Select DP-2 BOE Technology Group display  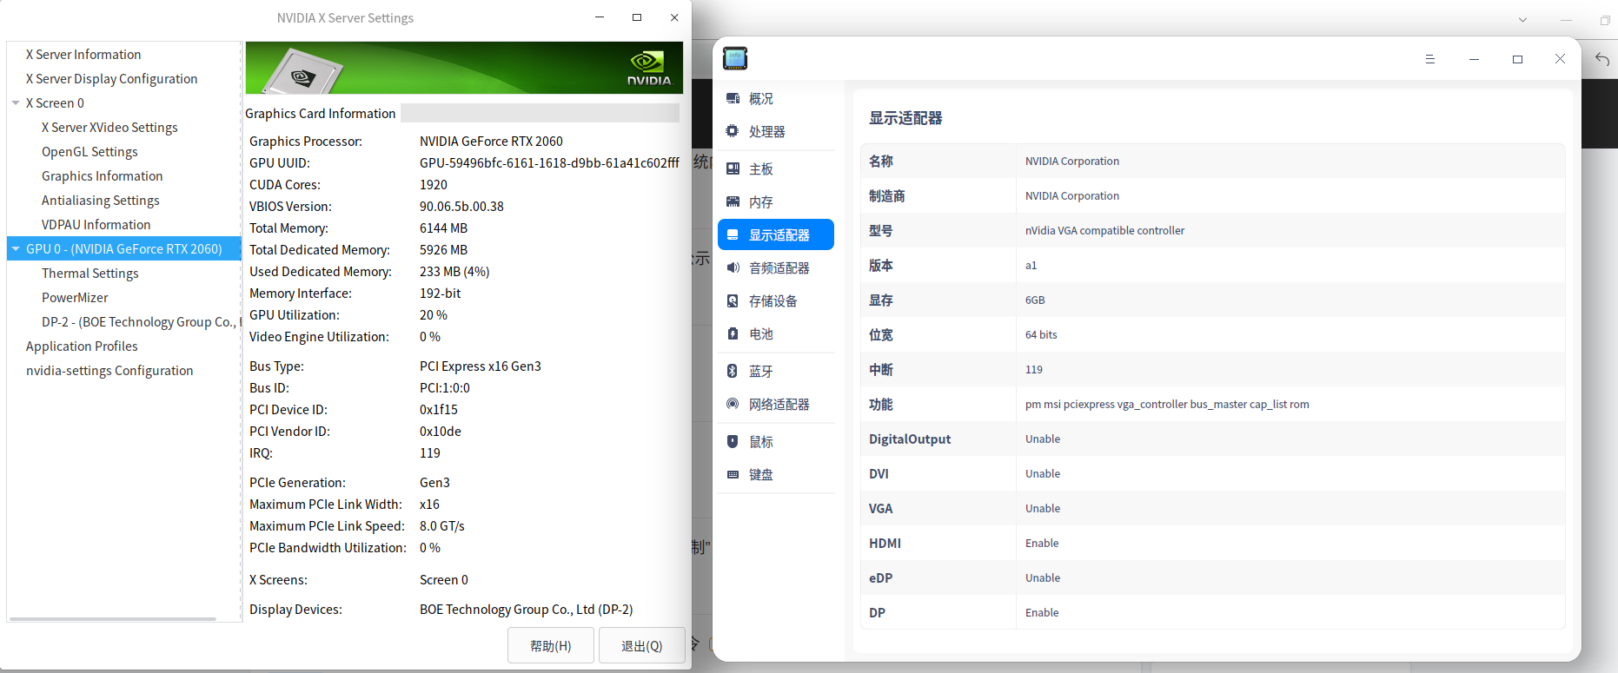click(x=141, y=322)
